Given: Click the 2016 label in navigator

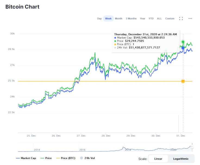Looking at the screenshot, I should click(82, 150).
